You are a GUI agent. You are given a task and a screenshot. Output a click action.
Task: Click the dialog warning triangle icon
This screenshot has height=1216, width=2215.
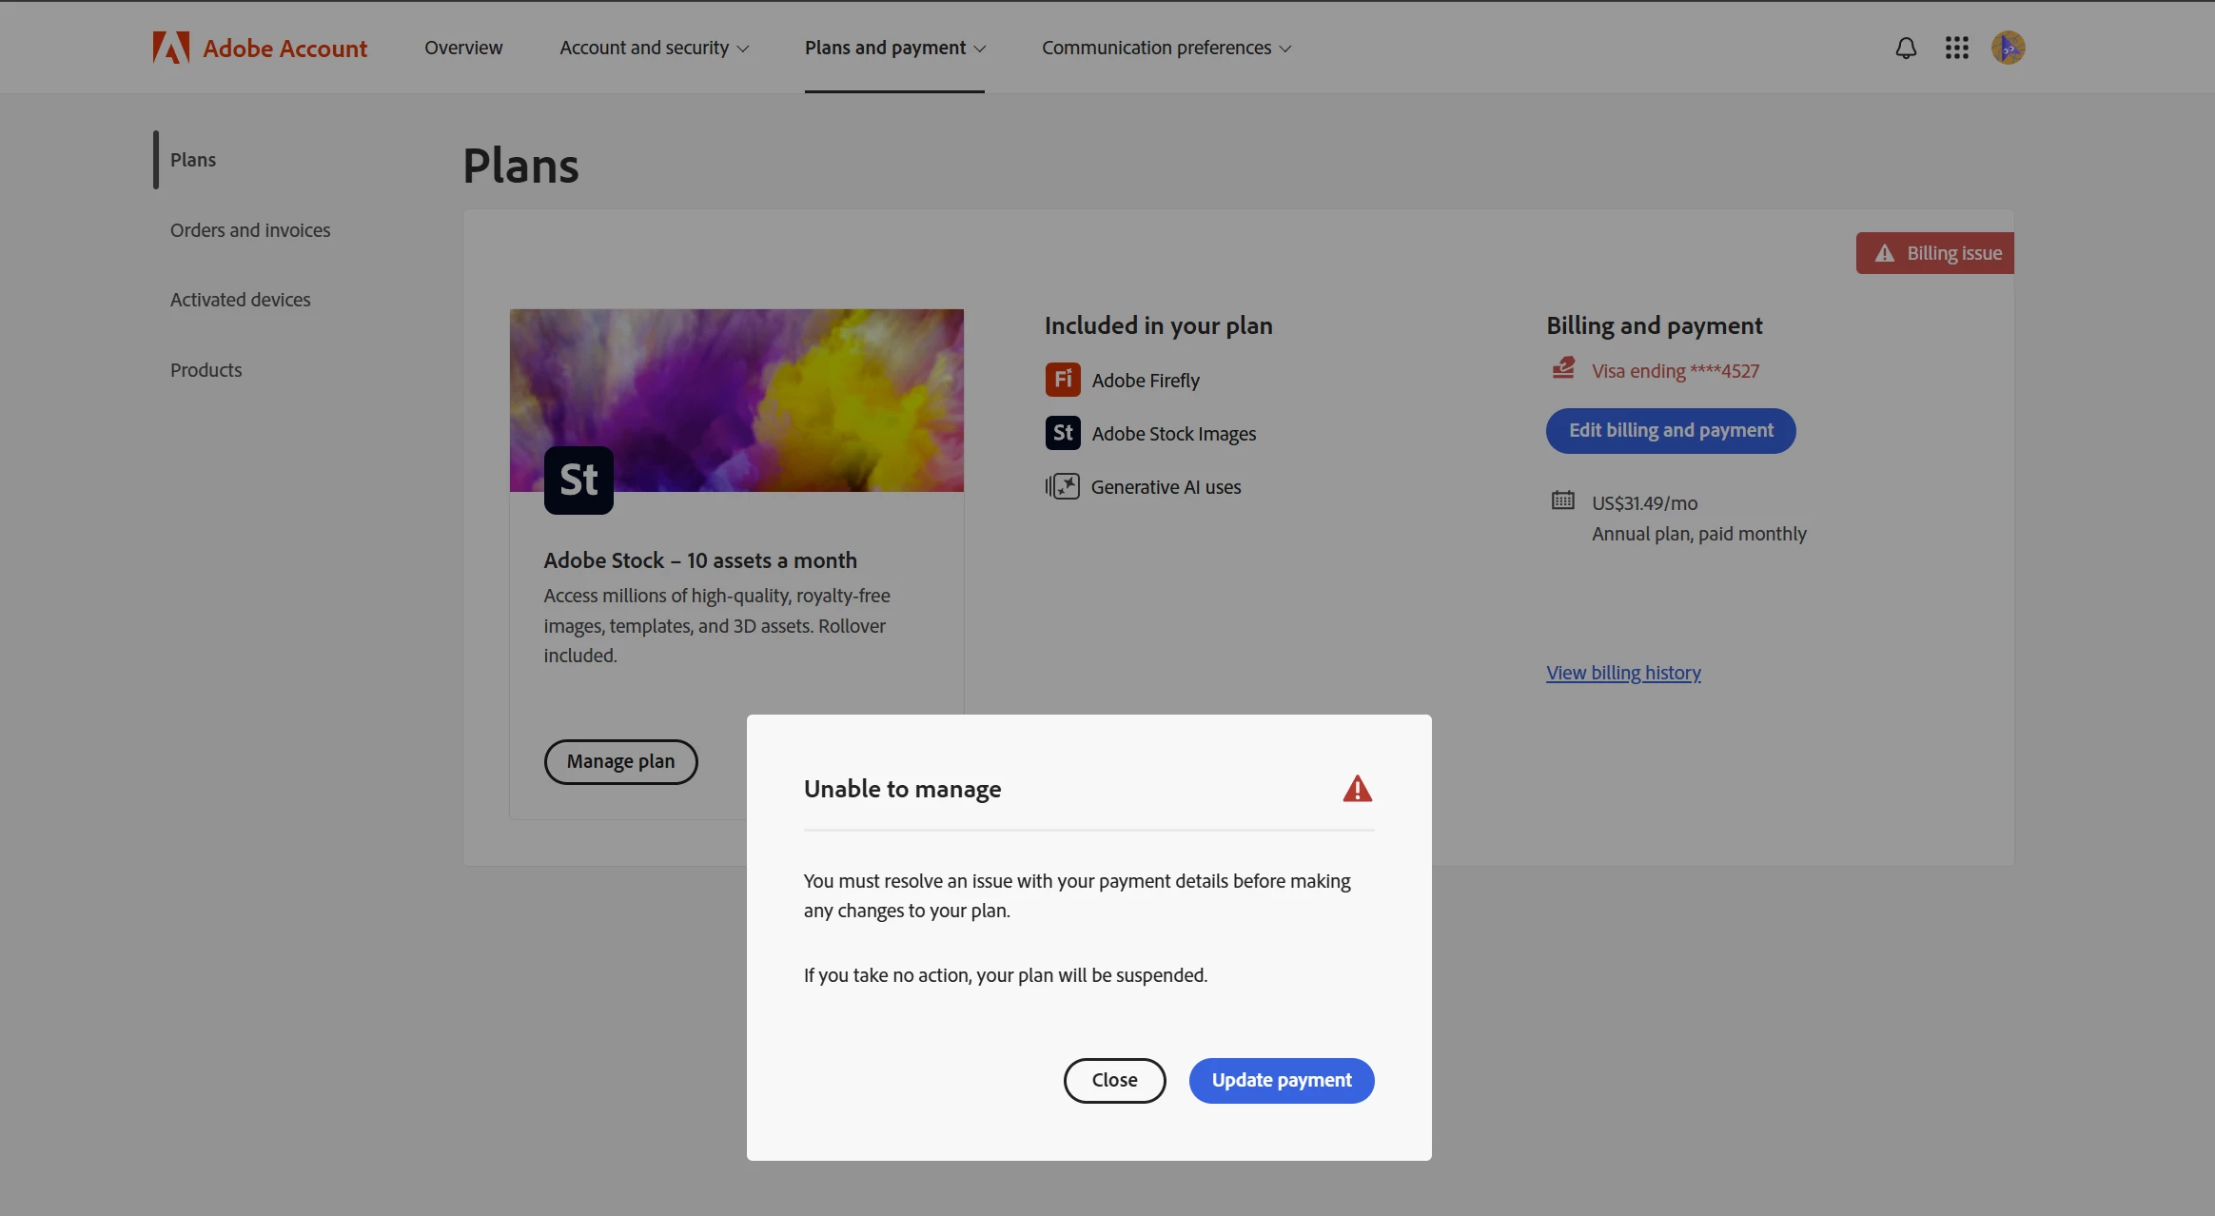coord(1357,789)
